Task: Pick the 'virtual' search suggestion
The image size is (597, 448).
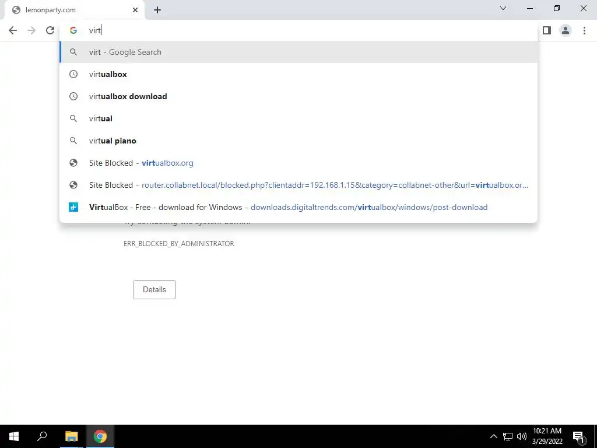Action: pos(298,118)
